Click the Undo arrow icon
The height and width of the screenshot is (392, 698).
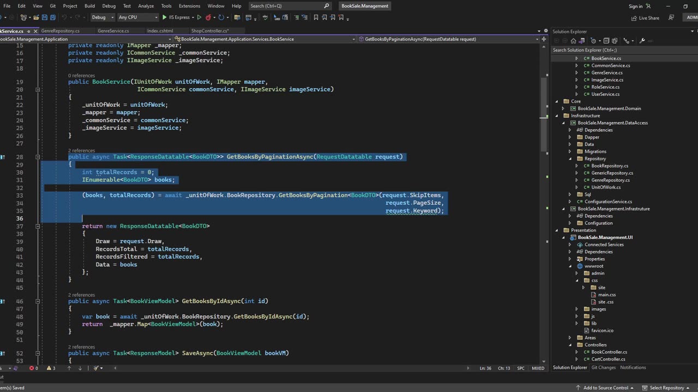[x=64, y=17]
